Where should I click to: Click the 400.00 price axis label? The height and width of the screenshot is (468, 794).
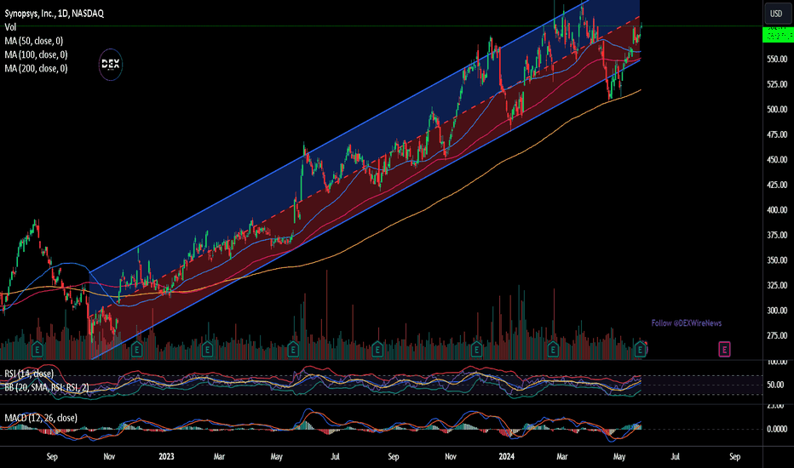pos(777,210)
